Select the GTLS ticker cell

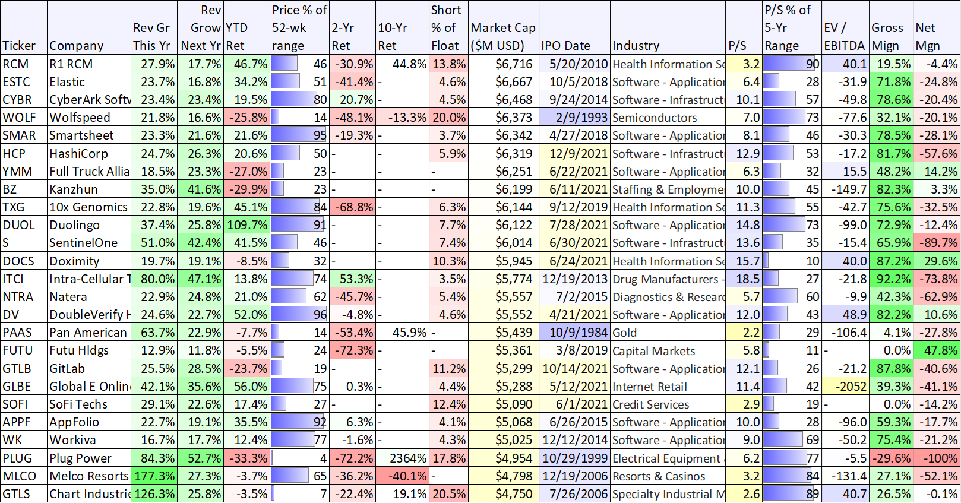point(24,494)
